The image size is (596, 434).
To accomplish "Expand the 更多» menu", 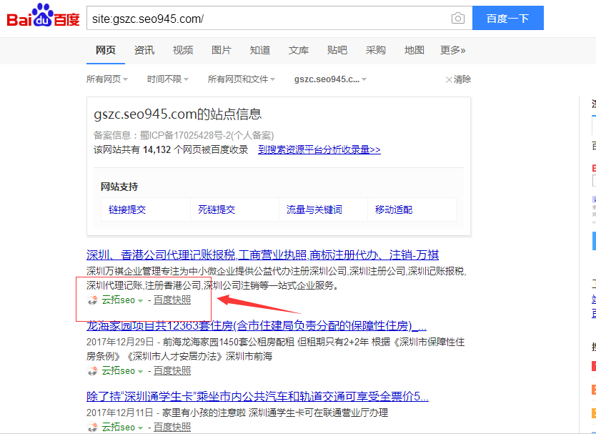I will (452, 50).
